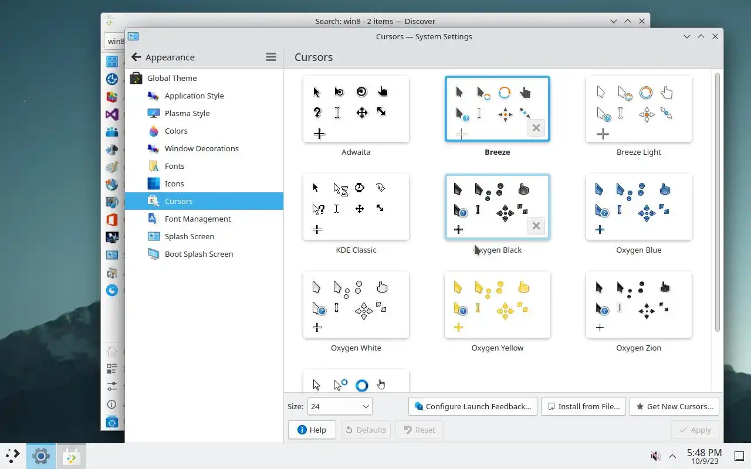Open the Global Theme settings
This screenshot has width=751, height=469.
[204, 78]
